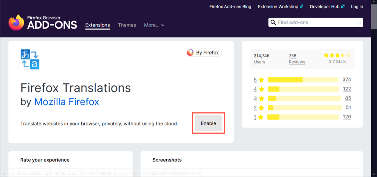Click the Log in link
Image resolution: width=377 pixels, height=177 pixels.
(x=357, y=7)
